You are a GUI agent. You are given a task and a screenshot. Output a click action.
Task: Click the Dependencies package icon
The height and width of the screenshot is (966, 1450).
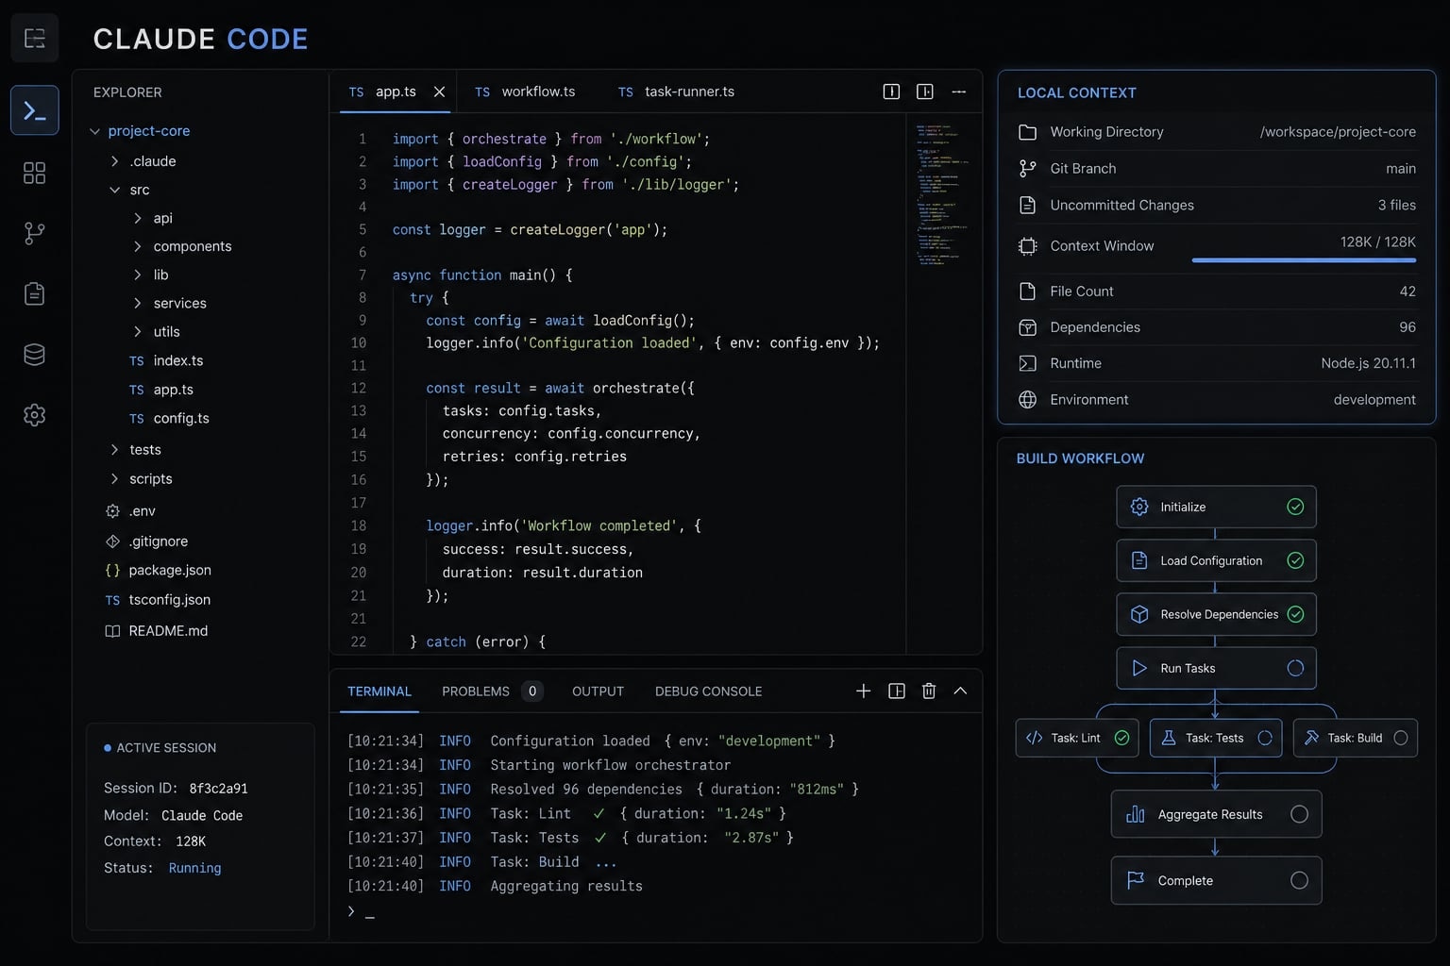coord(1028,327)
